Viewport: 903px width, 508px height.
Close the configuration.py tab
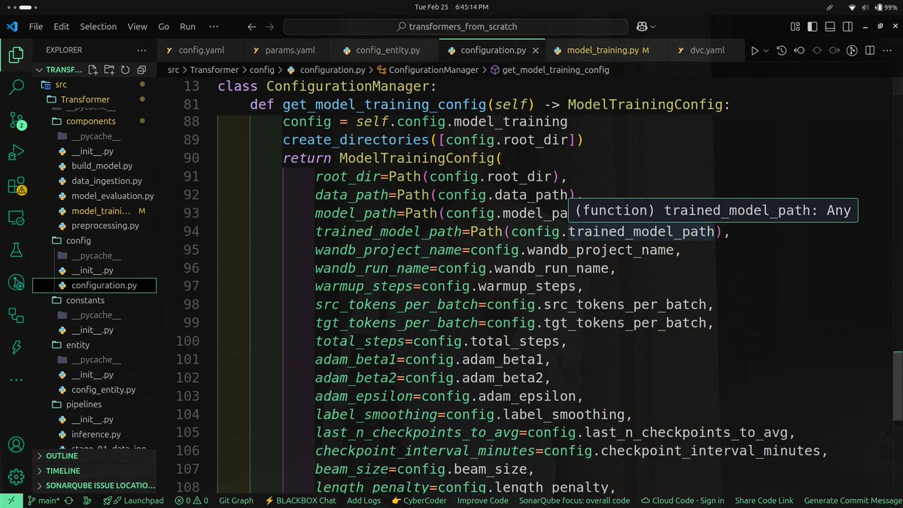tap(535, 50)
